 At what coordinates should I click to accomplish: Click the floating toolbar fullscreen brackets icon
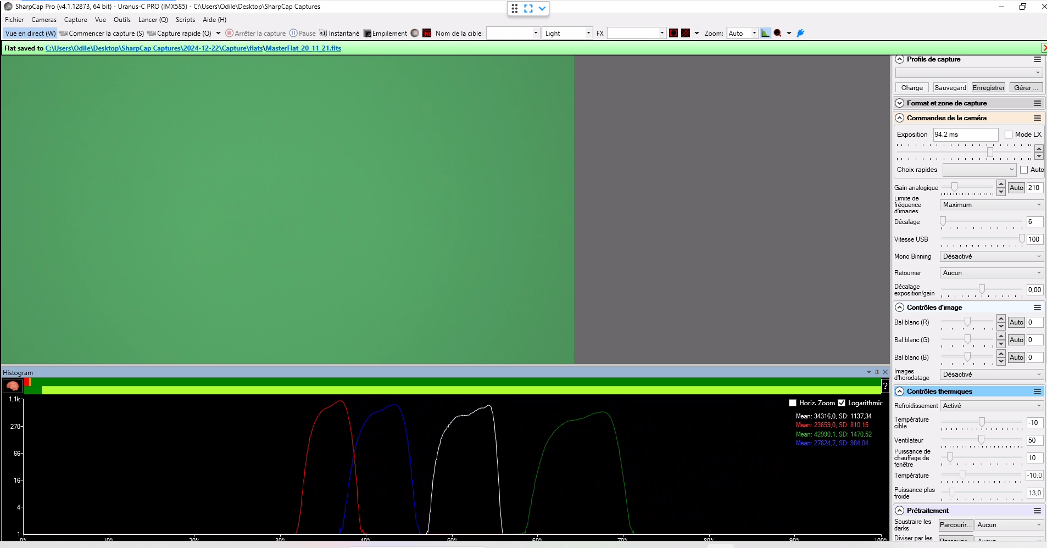tap(528, 8)
